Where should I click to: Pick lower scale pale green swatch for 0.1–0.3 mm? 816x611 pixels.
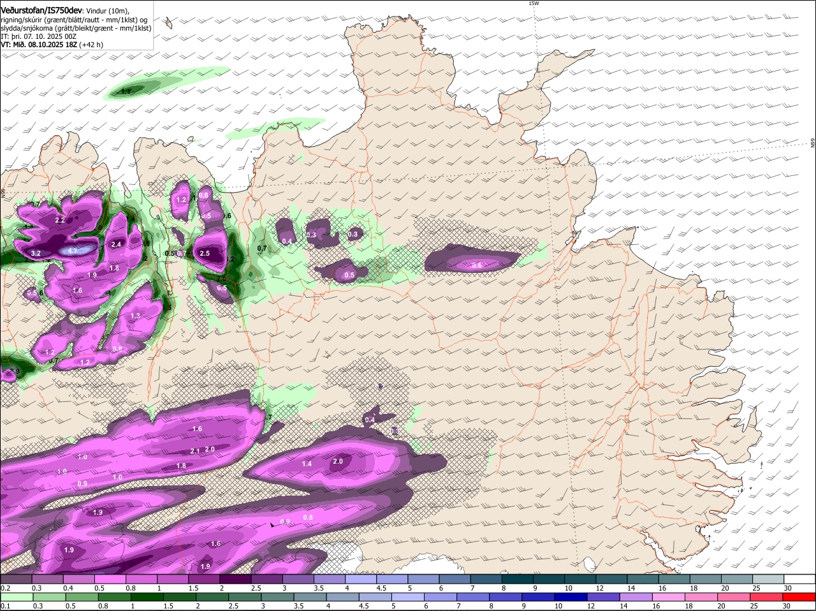[x=16, y=597]
